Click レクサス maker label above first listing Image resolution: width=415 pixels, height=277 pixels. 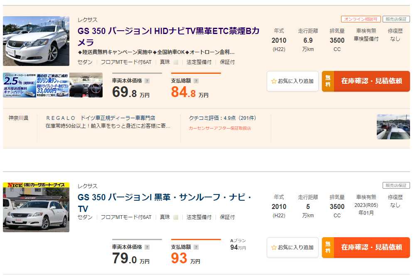pyautogui.click(x=88, y=20)
